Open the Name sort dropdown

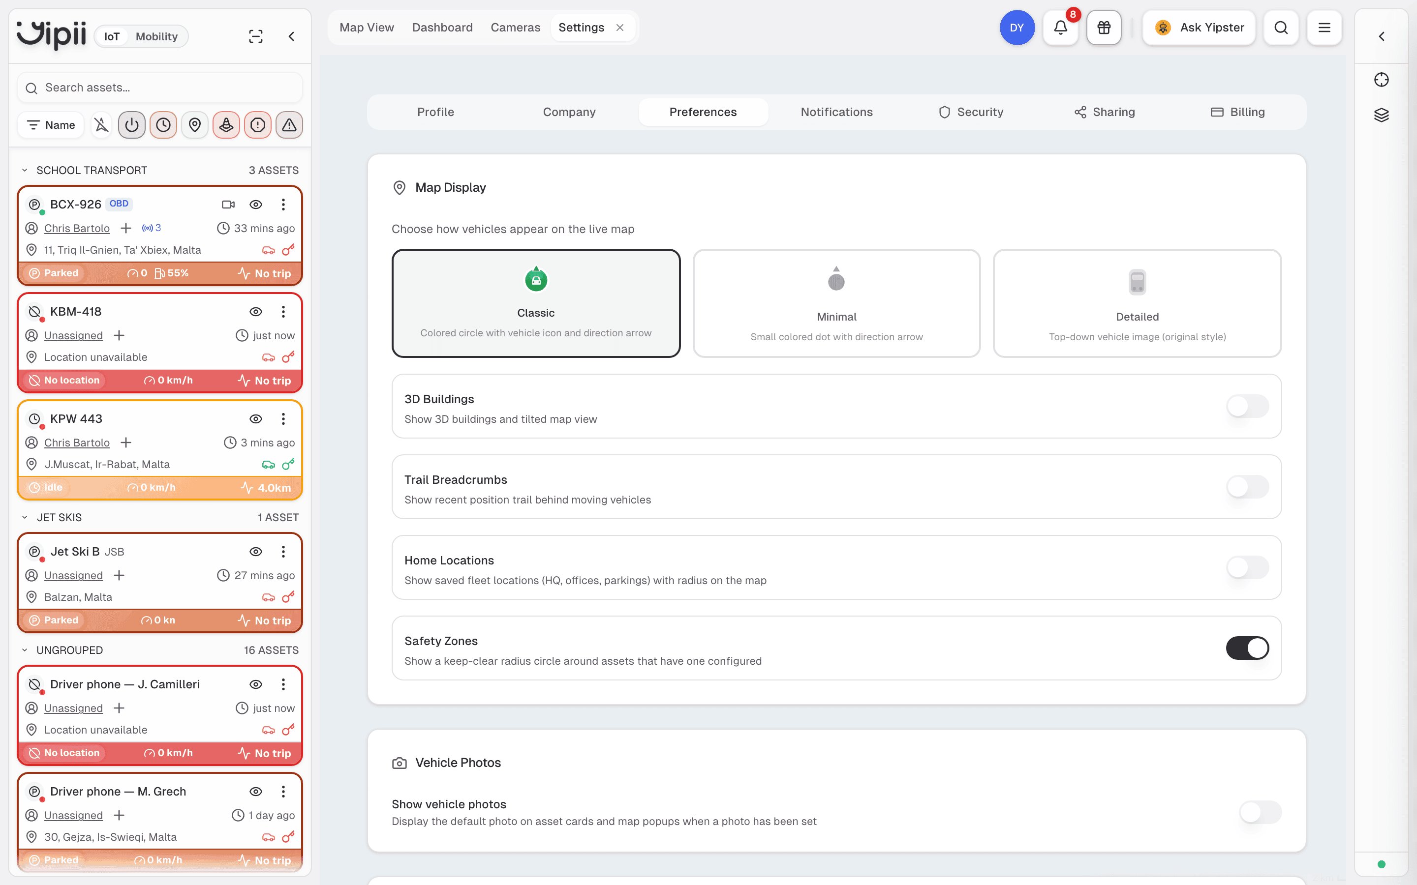pos(51,125)
